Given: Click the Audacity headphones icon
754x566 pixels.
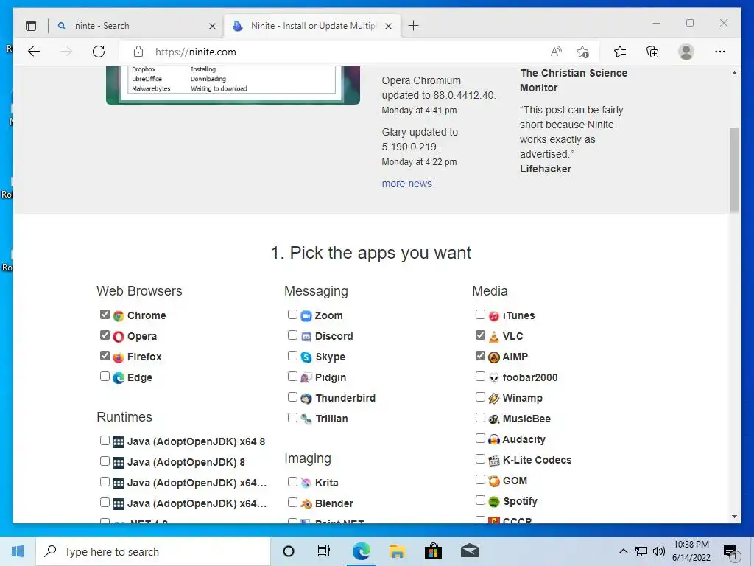Looking at the screenshot, I should [494, 440].
